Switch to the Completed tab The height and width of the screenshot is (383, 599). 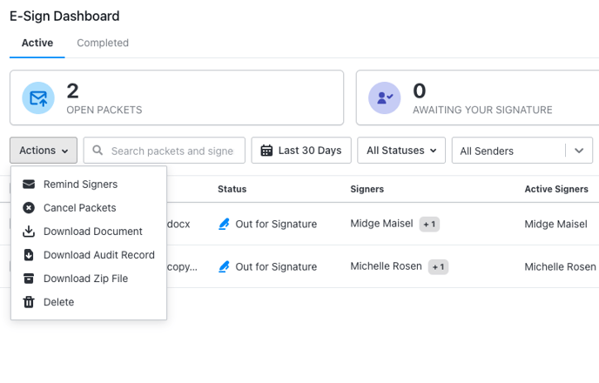(x=103, y=43)
